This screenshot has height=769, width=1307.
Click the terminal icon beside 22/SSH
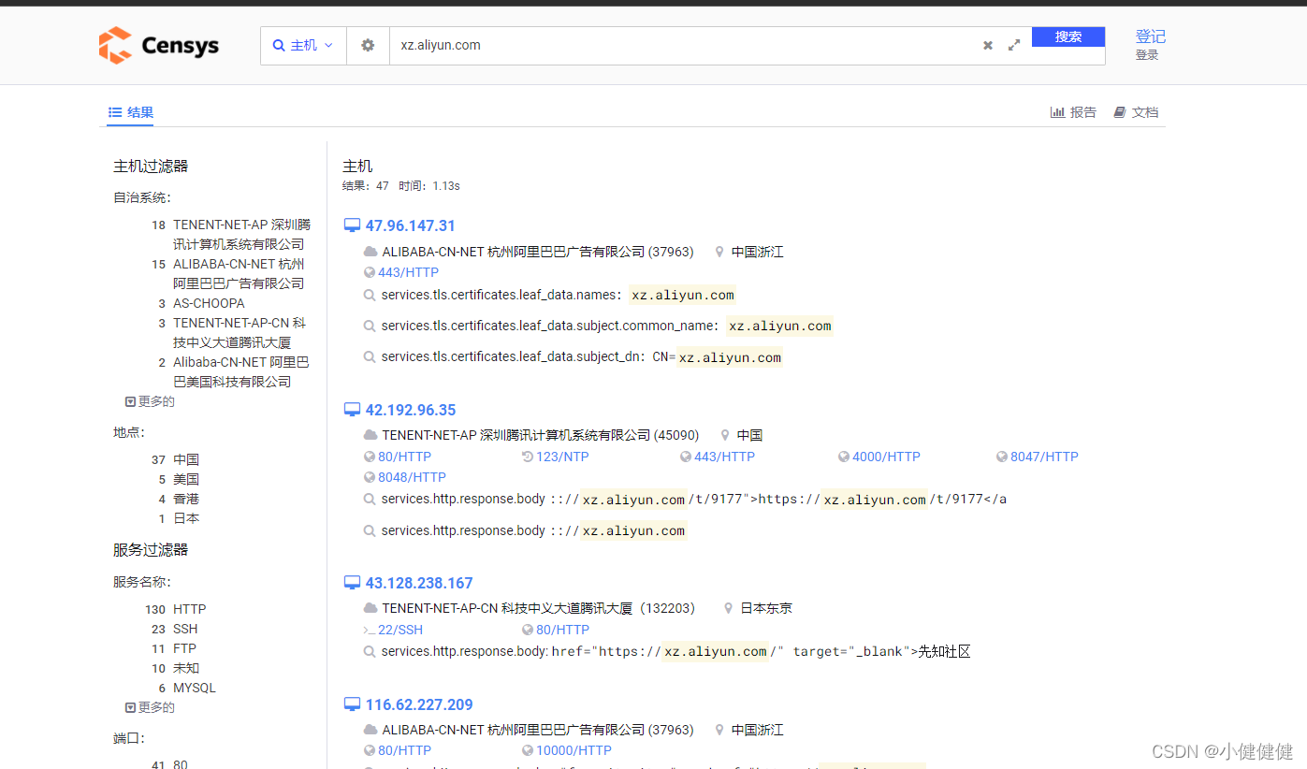pos(370,630)
